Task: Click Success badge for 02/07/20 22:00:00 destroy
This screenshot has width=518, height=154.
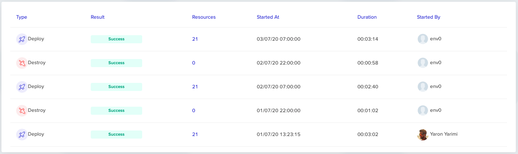Action: (x=116, y=63)
